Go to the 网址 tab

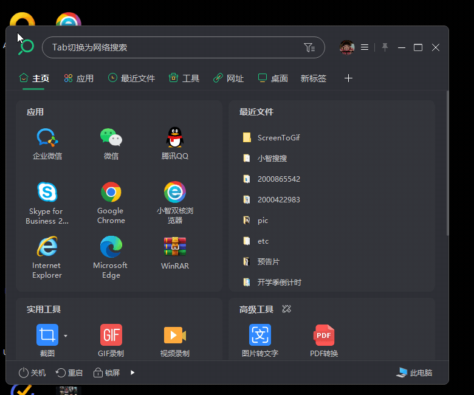tap(228, 78)
